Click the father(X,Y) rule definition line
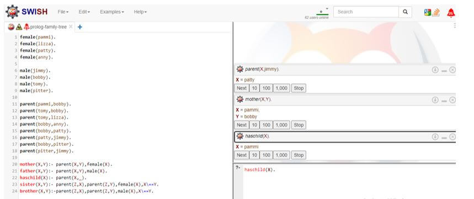The image size is (474, 199). (x=63, y=171)
